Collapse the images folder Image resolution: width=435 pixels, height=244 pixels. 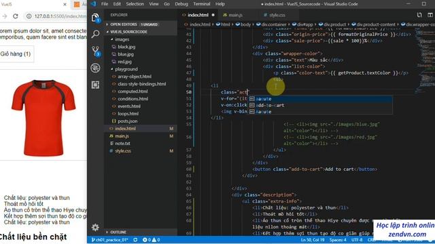point(111,39)
